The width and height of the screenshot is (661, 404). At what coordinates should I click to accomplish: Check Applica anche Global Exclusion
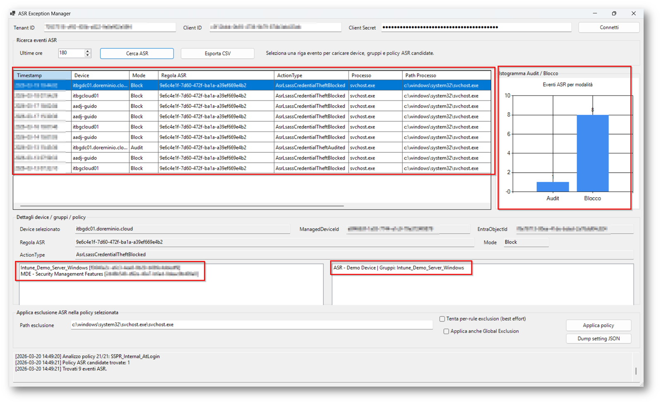[446, 331]
